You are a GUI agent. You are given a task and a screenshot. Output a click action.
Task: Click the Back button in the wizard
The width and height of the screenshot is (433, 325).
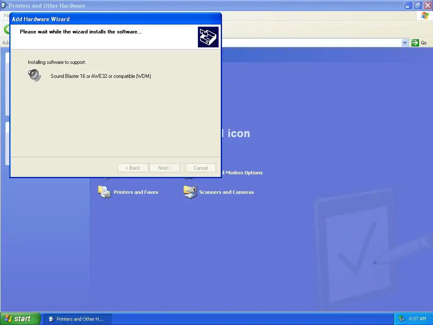coord(133,168)
